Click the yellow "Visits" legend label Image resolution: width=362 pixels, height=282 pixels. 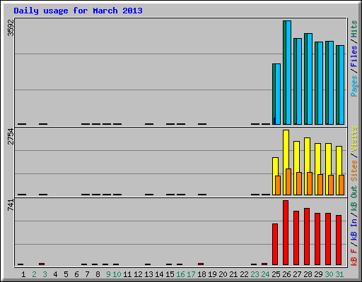(354, 140)
